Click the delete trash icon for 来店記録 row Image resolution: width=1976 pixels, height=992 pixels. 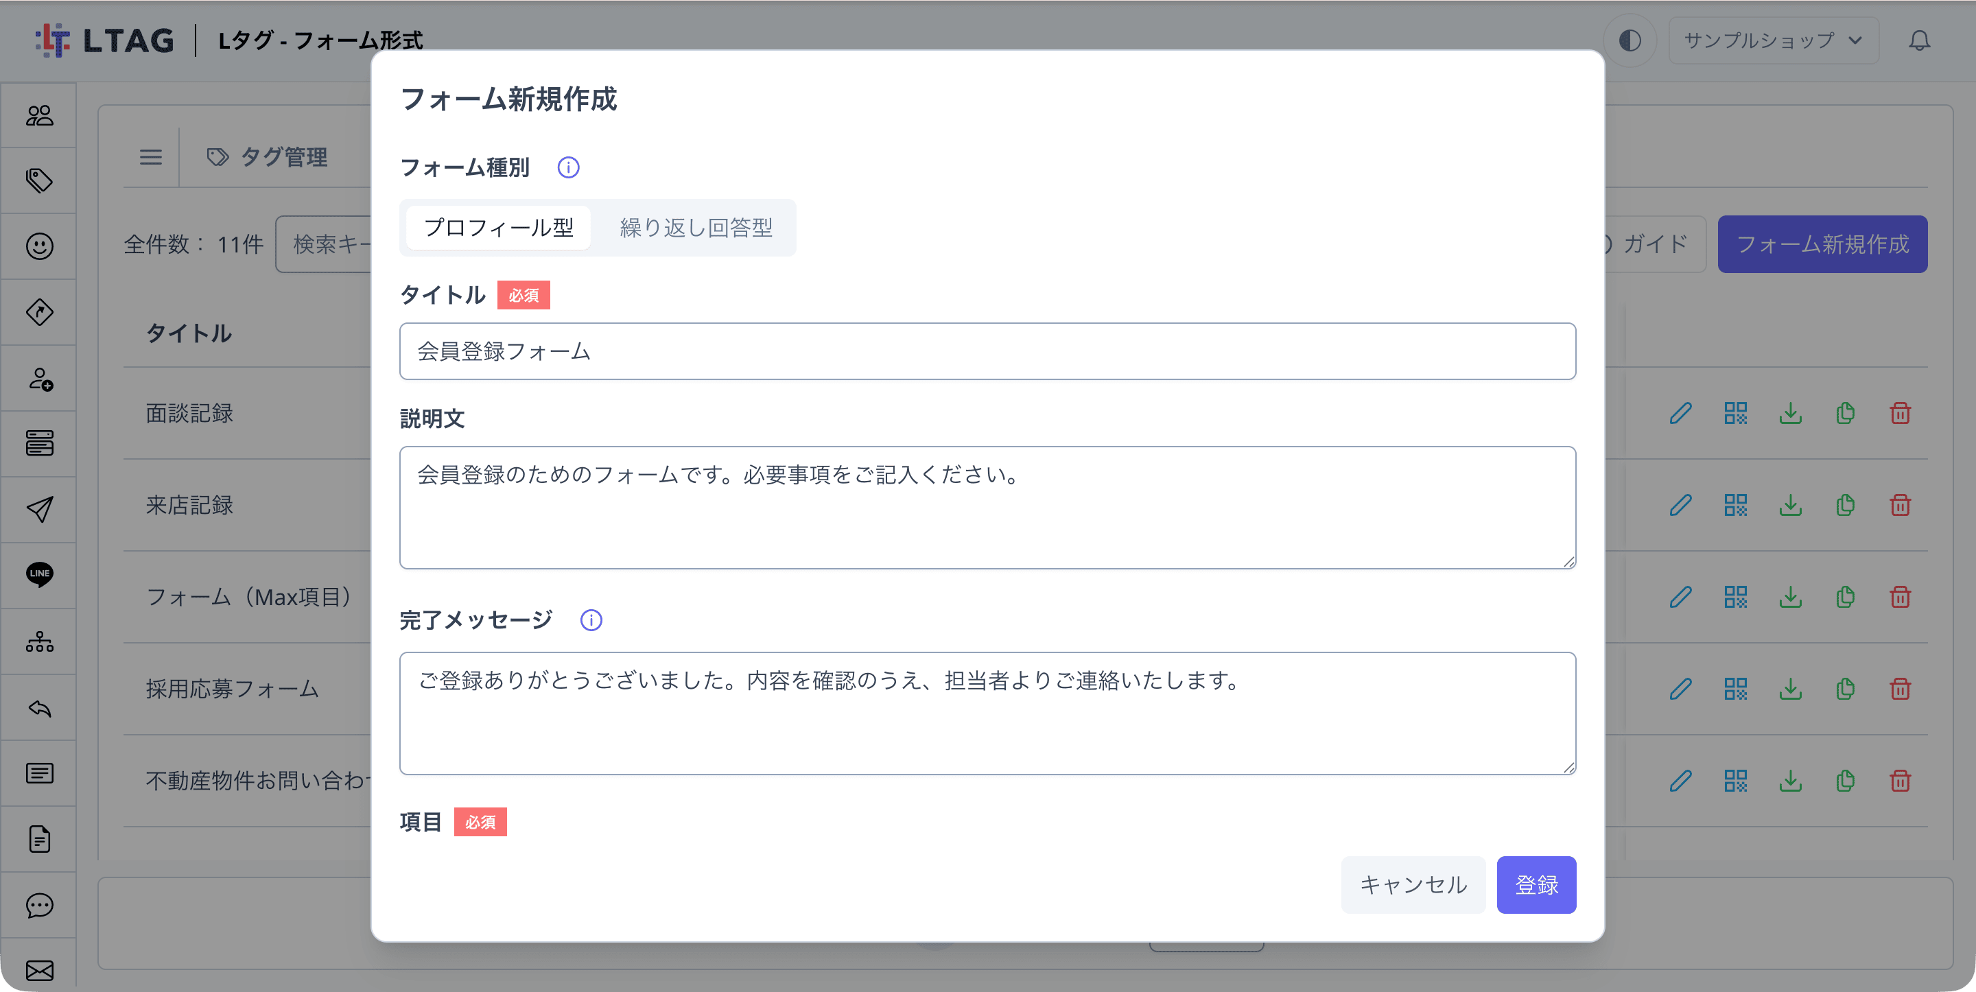coord(1900,506)
